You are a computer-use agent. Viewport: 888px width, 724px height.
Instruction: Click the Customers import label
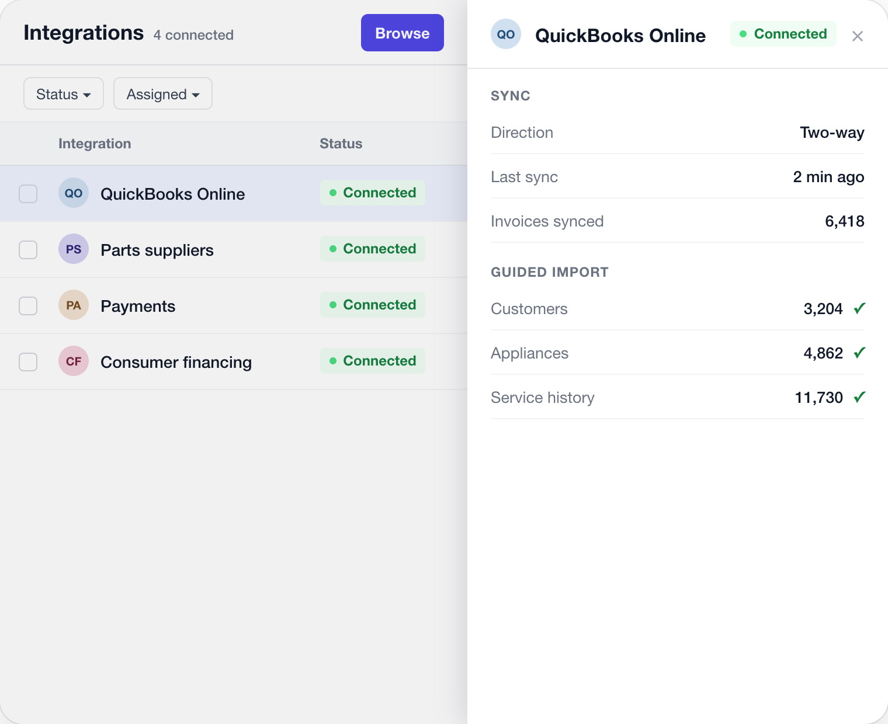(529, 309)
